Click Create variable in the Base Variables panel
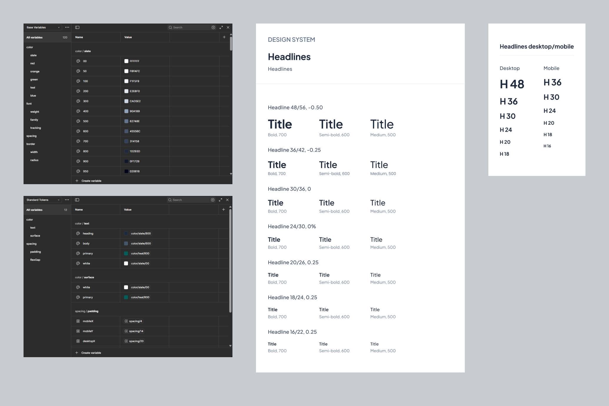Screen dimensions: 609x406 (89, 181)
